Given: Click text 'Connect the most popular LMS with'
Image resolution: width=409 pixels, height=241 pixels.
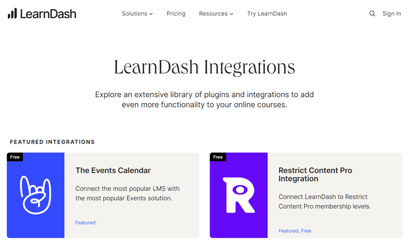Looking at the screenshot, I should [128, 189].
